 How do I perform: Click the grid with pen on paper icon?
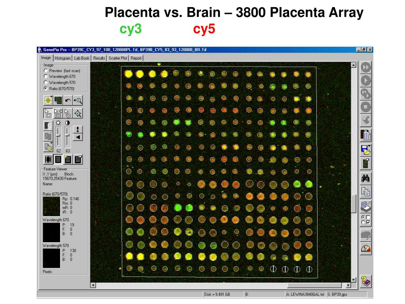[x=366, y=206]
